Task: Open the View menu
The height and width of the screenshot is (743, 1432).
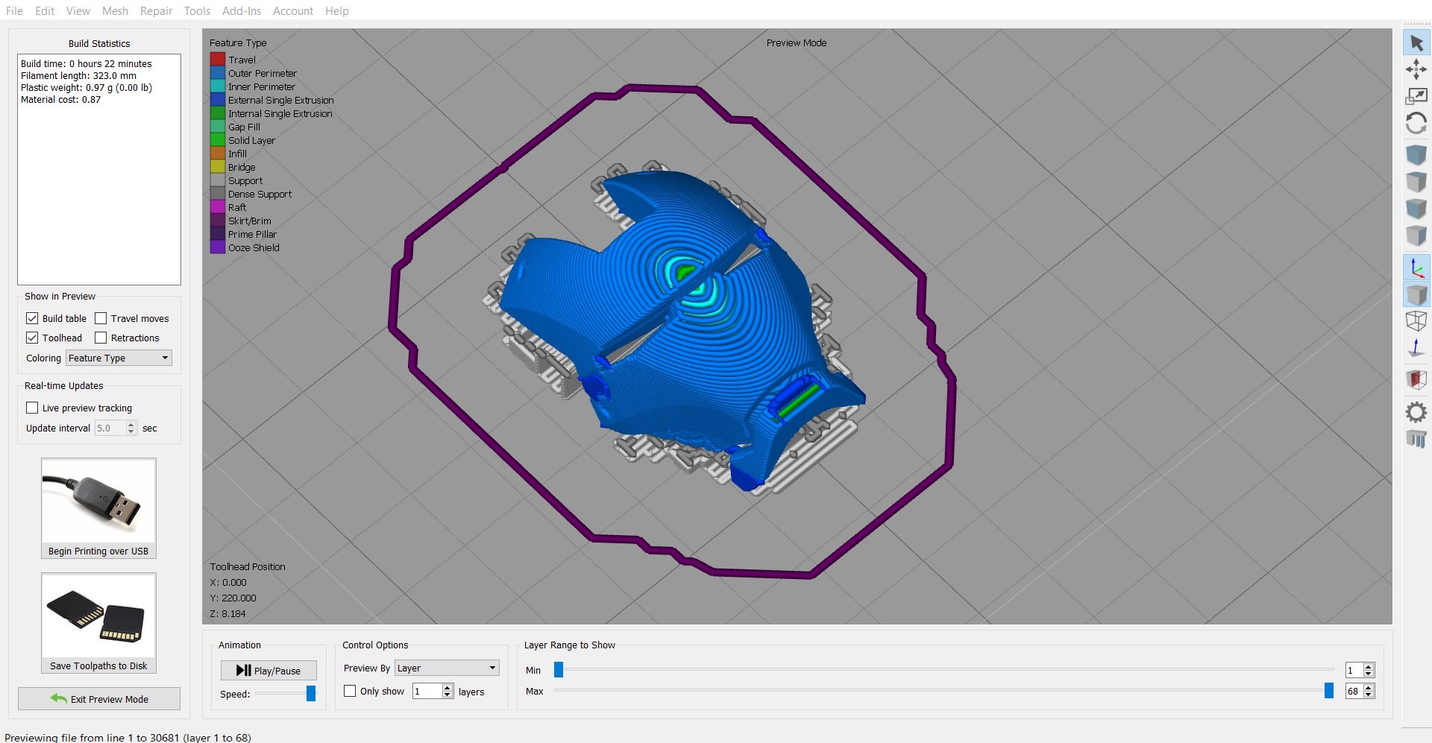Action: click(78, 11)
